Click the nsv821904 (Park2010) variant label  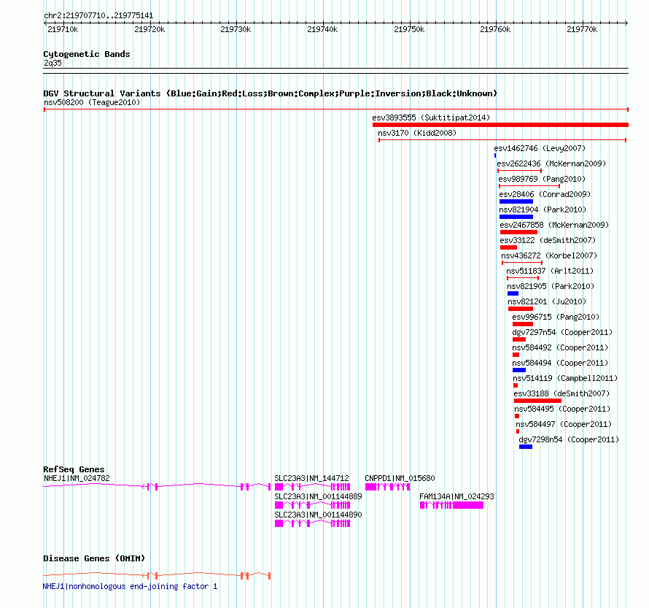[x=543, y=209]
